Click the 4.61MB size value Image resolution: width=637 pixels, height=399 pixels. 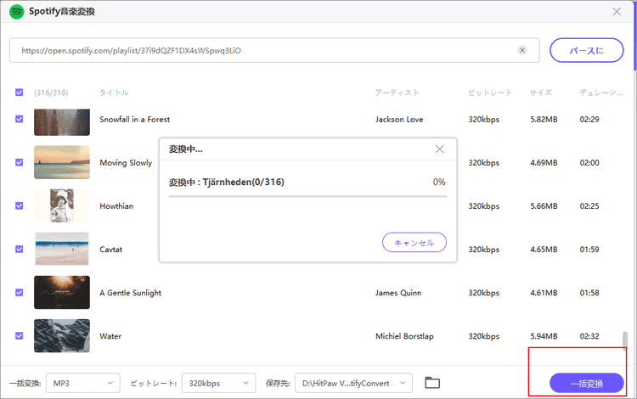(544, 293)
